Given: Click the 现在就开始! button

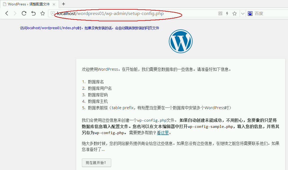Looking at the screenshot, I should click(x=97, y=163).
